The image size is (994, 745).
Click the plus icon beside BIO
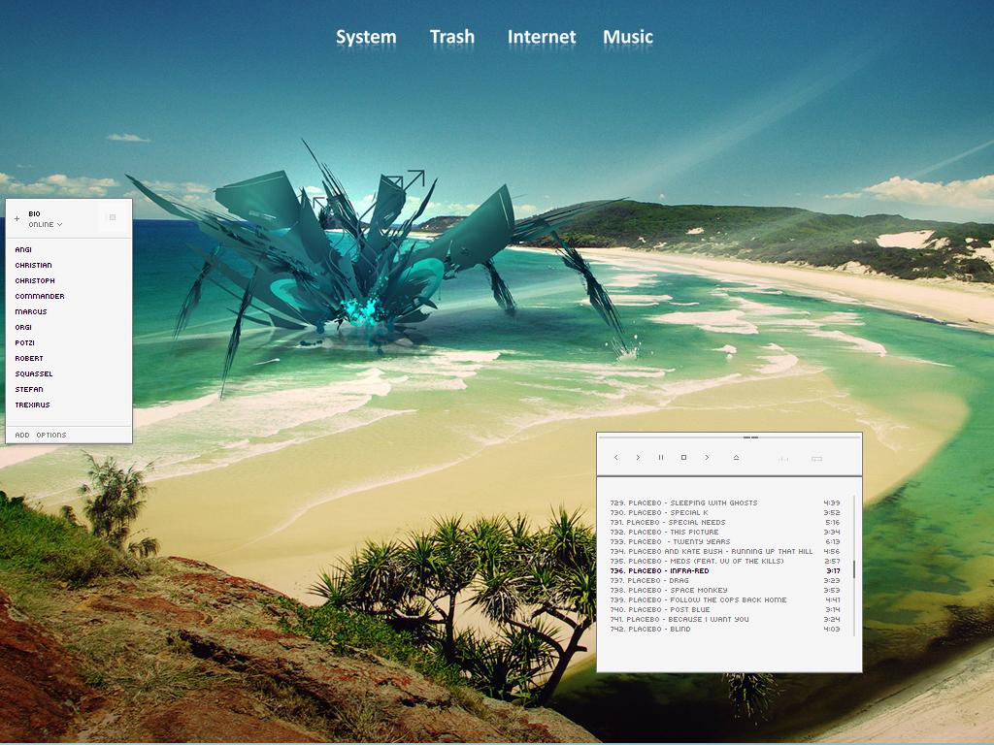(17, 218)
